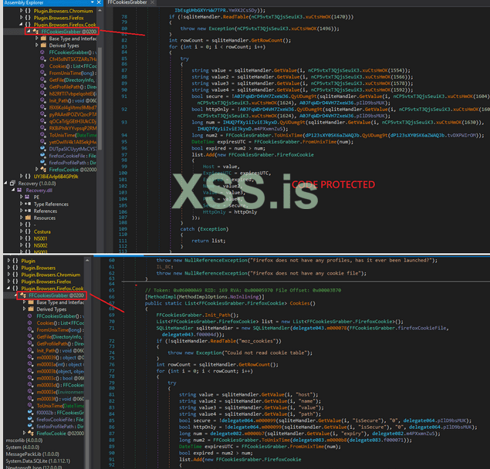Click method icon beside I9X6Kol4gVtms9Mbd7

click(x=42, y=107)
